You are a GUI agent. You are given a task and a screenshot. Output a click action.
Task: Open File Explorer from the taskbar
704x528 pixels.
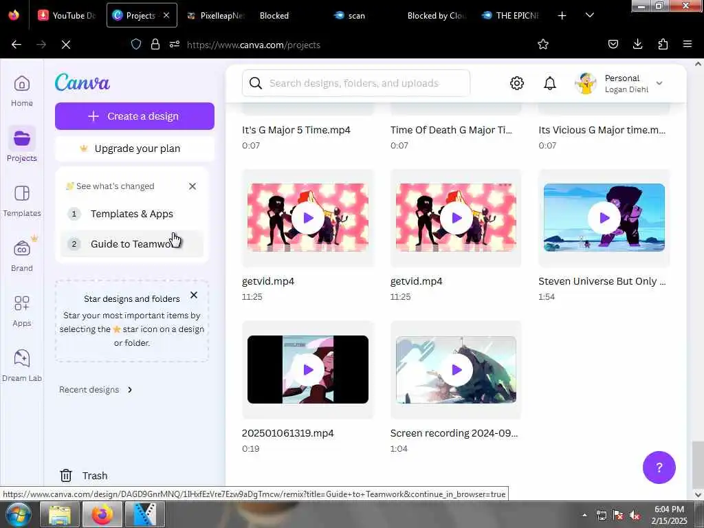59,514
